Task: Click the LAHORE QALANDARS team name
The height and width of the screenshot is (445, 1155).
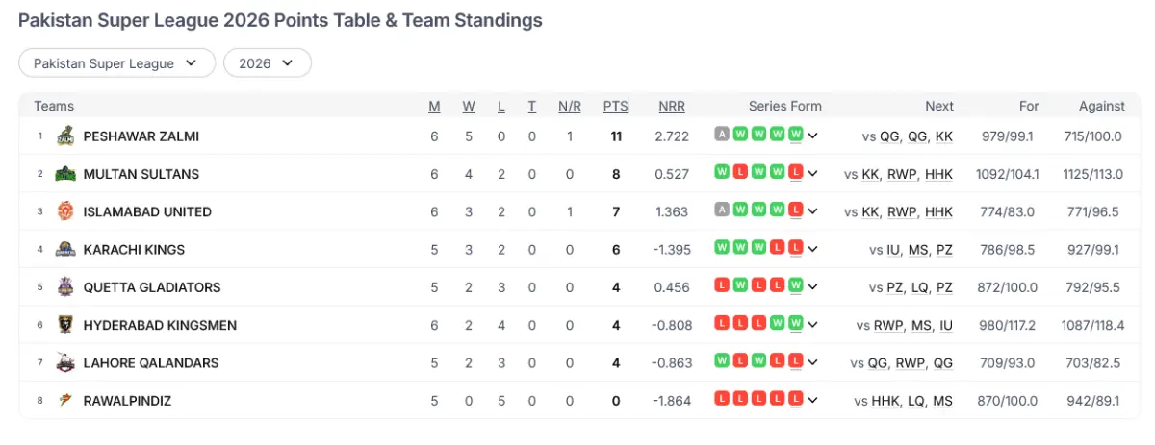Action: pos(151,362)
